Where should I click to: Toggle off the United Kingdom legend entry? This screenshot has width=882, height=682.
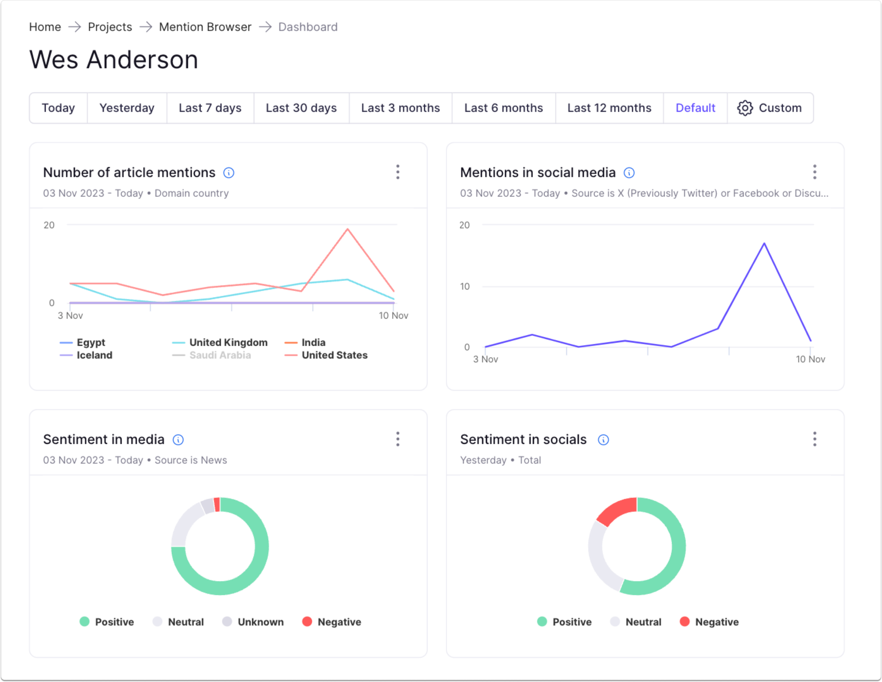(x=229, y=342)
